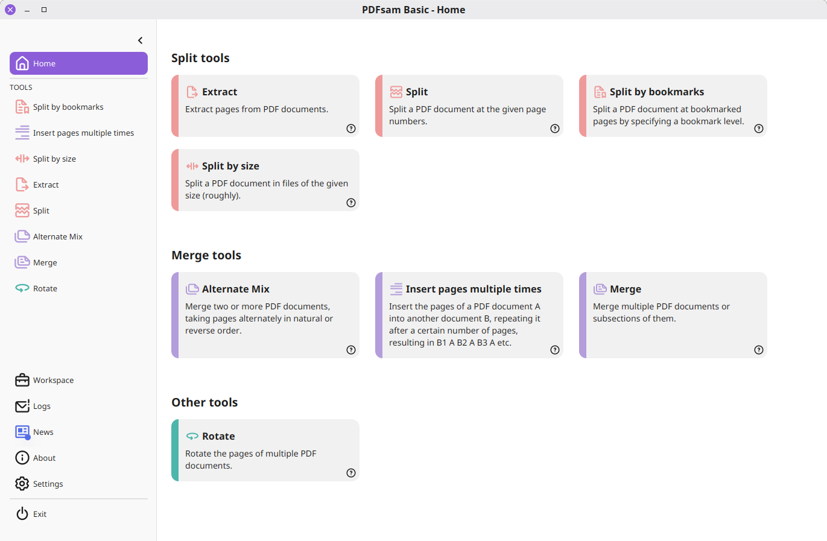This screenshot has height=541, width=827.
Task: Open help for Split by size card
Action: click(x=351, y=203)
